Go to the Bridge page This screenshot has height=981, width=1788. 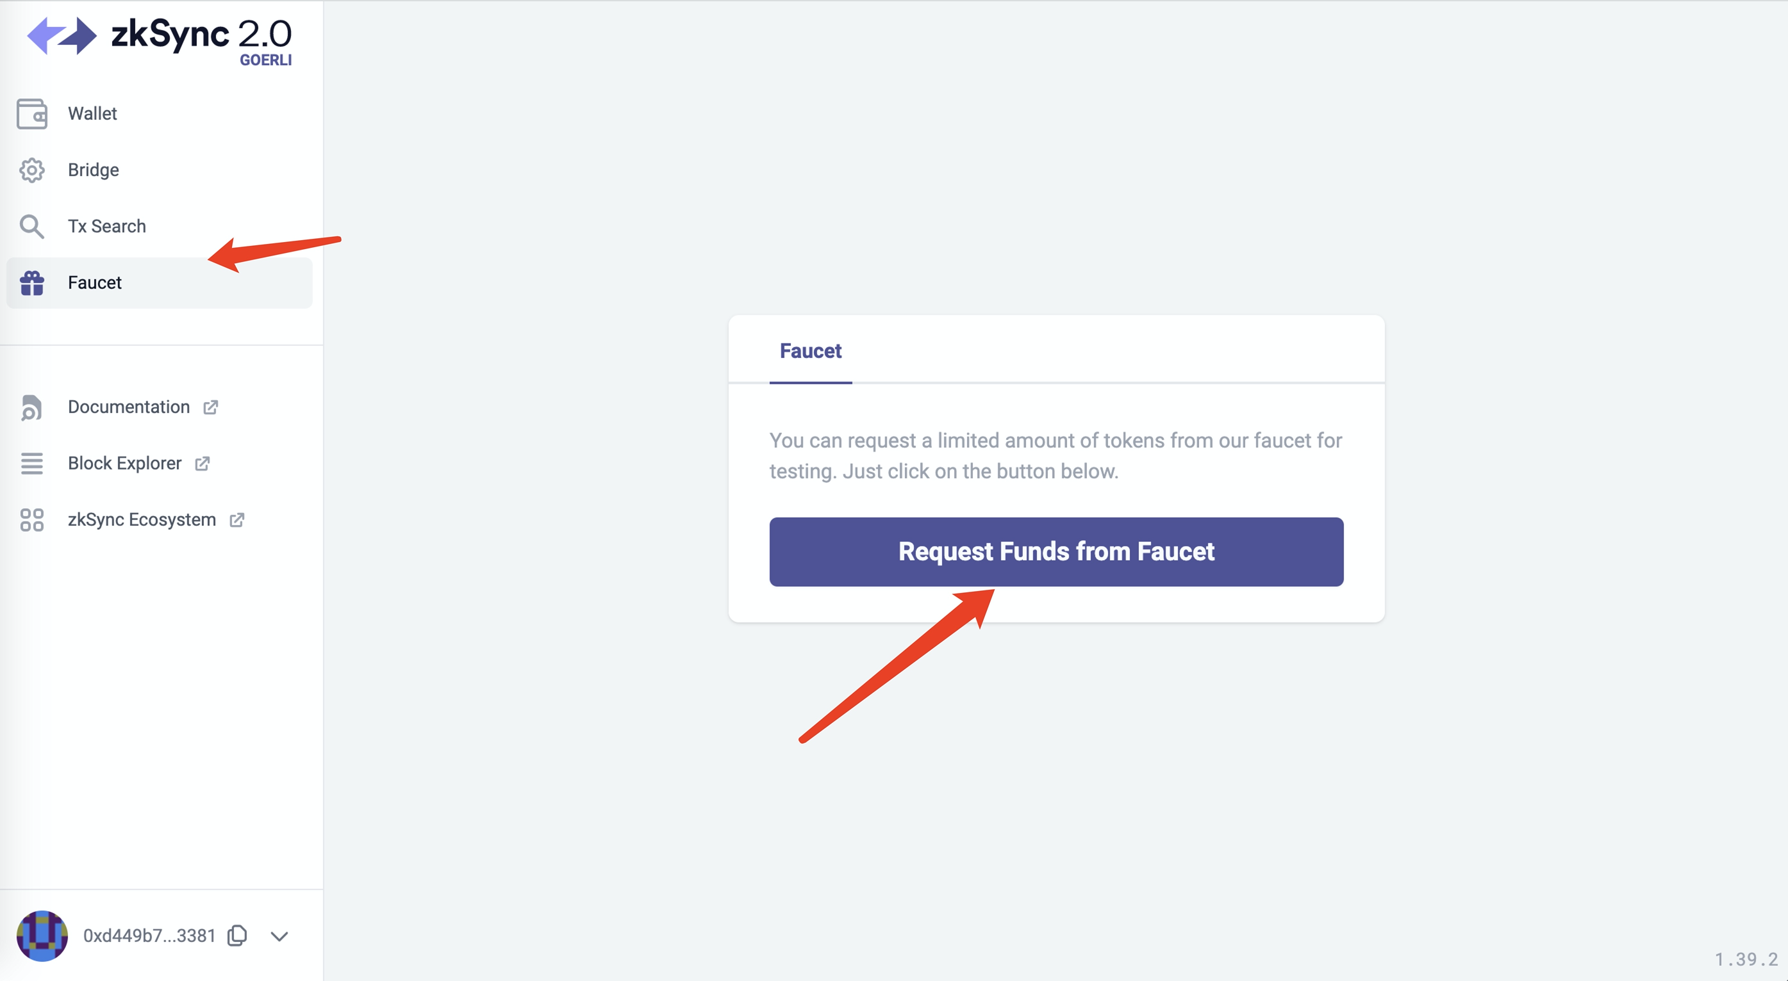point(93,170)
